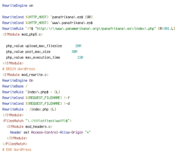
Task: Click the REQUEST_FILENAME !-d condition
Action: click(48, 103)
